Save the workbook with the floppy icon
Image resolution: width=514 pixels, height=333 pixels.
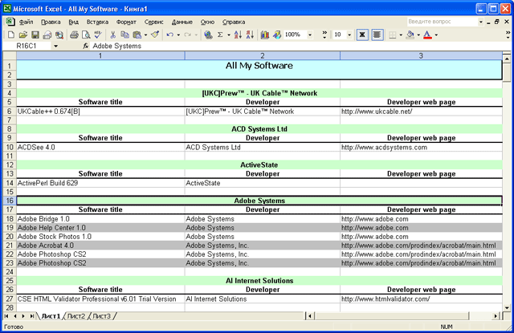[x=35, y=35]
